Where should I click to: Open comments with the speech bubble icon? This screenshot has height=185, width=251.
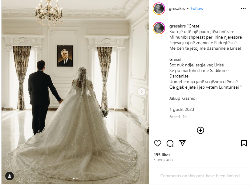(x=170, y=143)
